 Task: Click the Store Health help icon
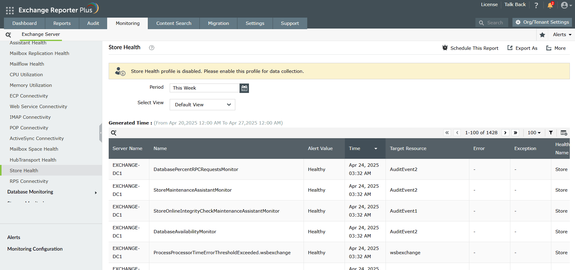pos(151,48)
